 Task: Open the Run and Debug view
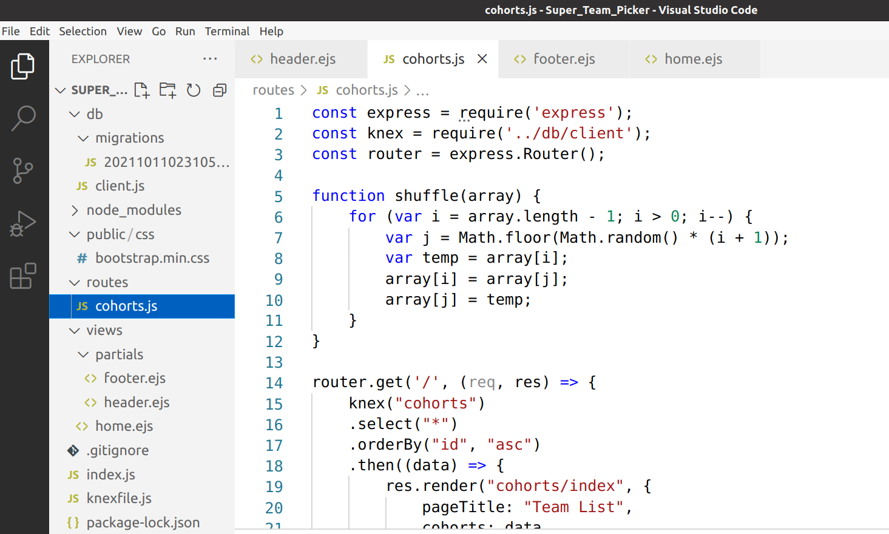[22, 223]
